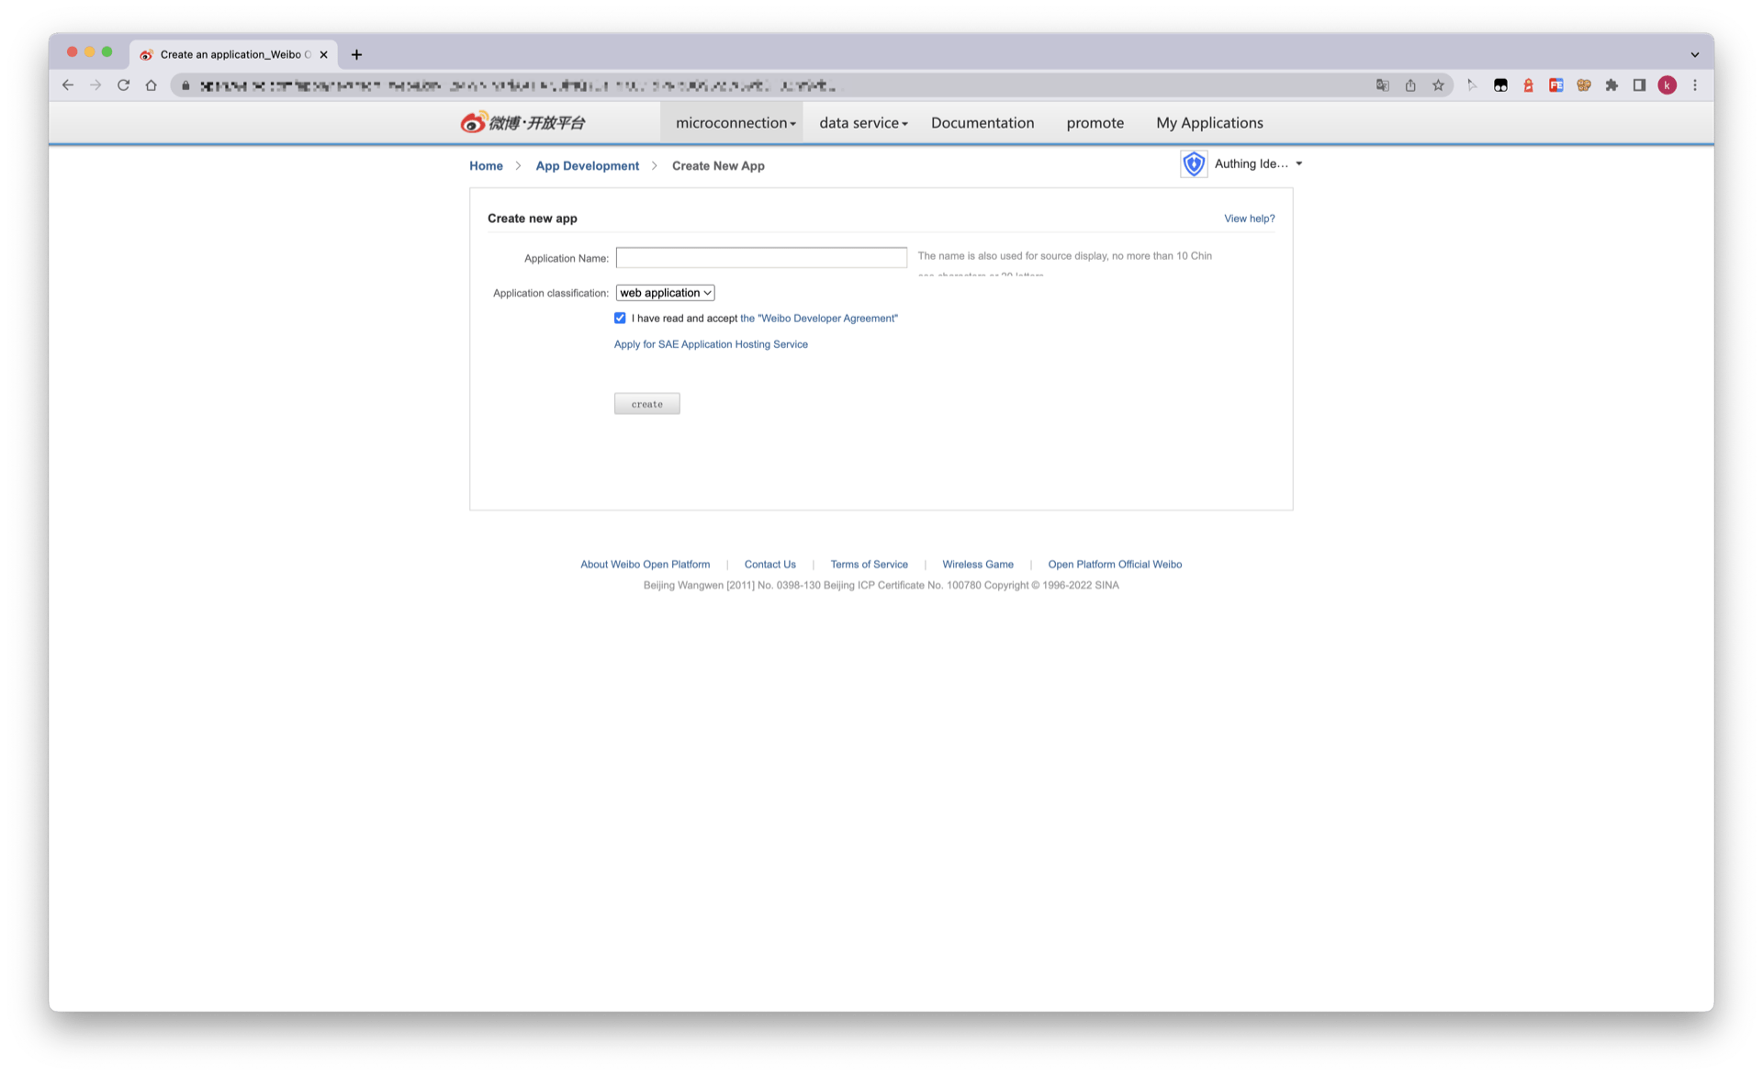Open the Terms of Service link
Image resolution: width=1763 pixels, height=1076 pixels.
(869, 564)
